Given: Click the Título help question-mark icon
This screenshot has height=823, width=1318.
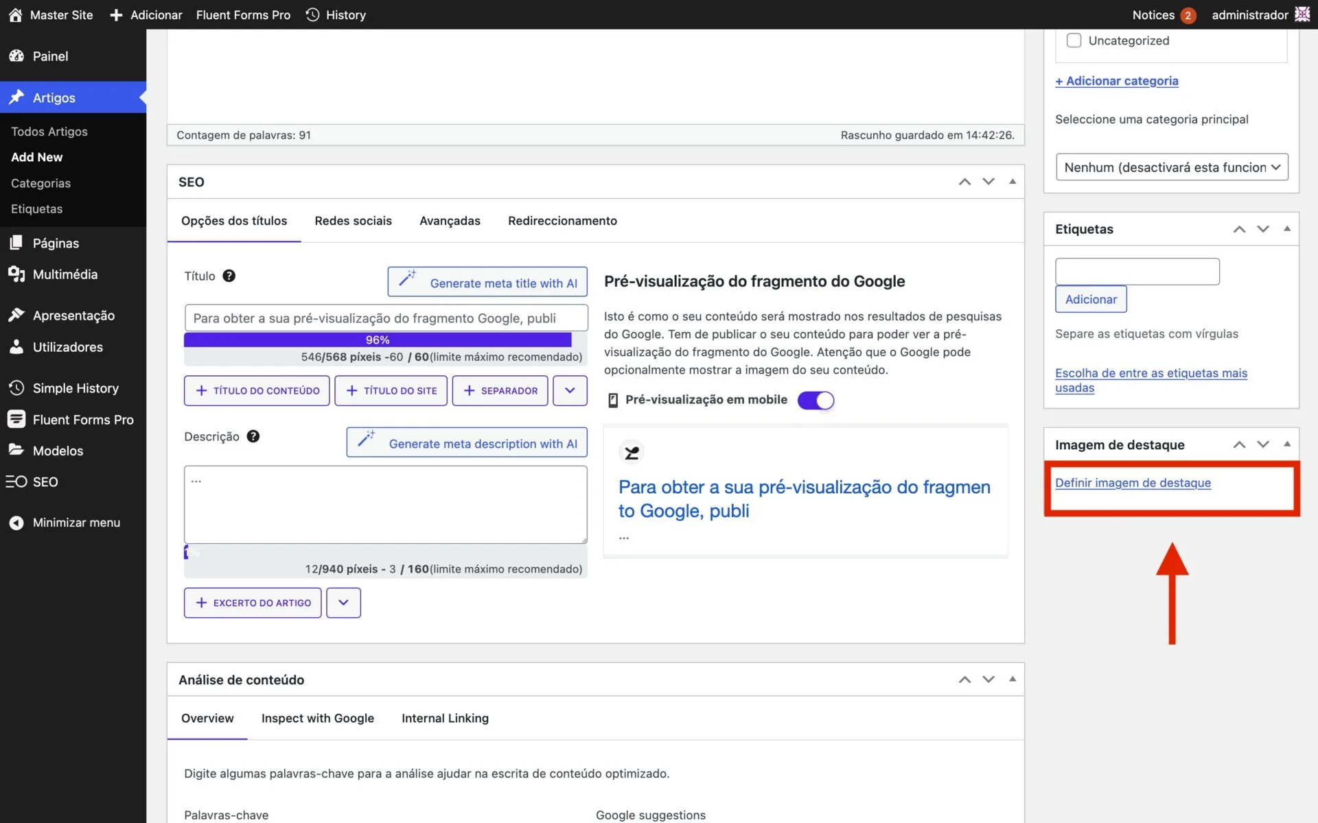Looking at the screenshot, I should click(x=229, y=276).
